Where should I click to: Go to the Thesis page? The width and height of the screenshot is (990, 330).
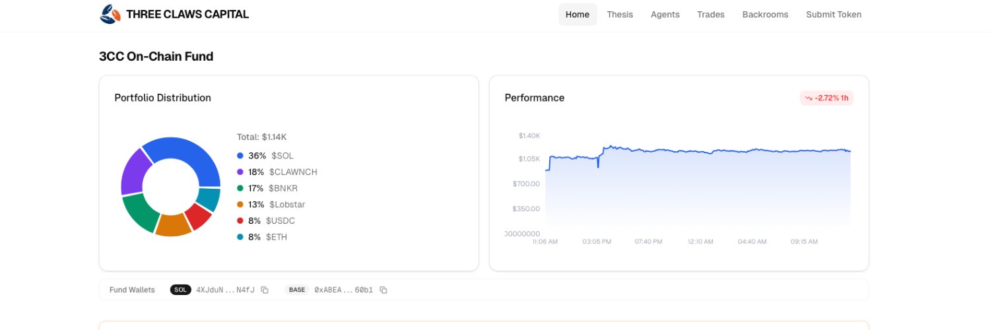point(620,15)
